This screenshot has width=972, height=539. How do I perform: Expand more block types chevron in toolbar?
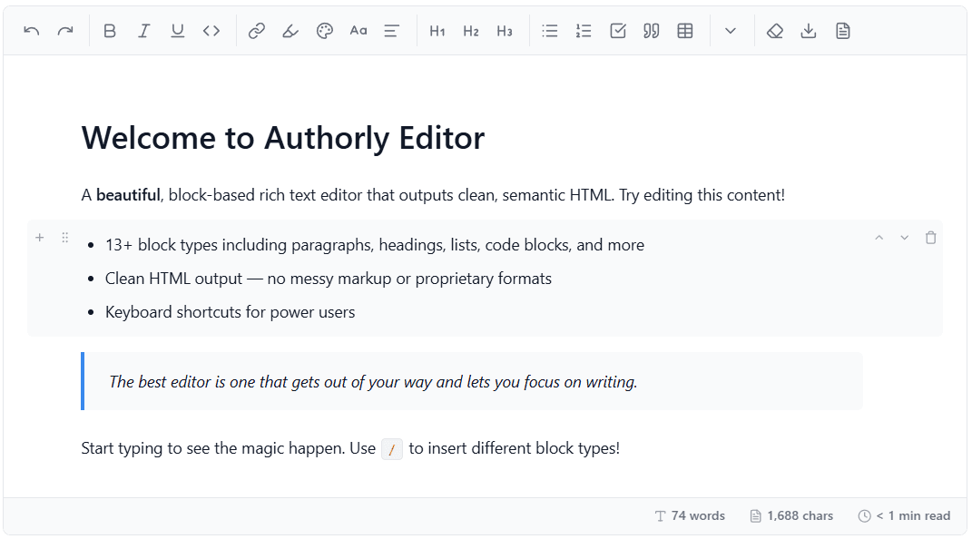click(x=731, y=31)
